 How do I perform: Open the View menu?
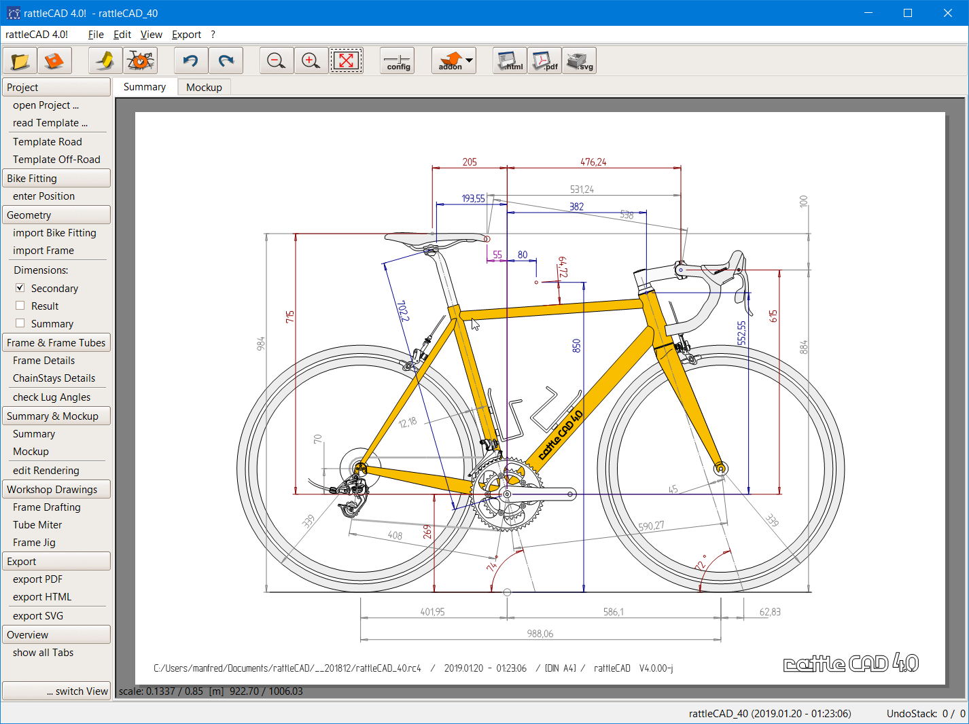pyautogui.click(x=152, y=35)
